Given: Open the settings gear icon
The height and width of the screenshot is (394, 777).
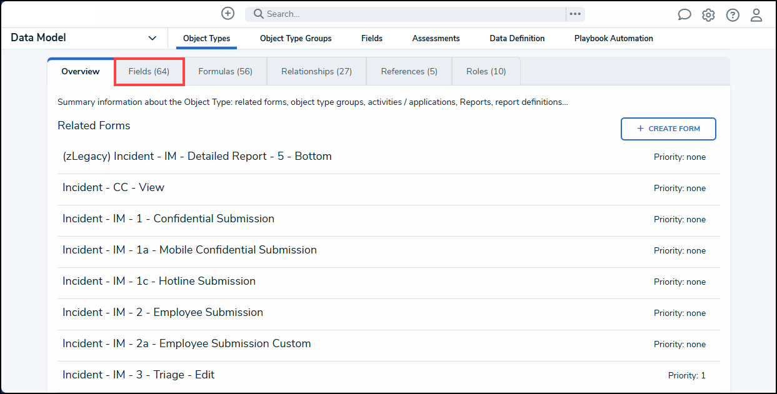Looking at the screenshot, I should (708, 15).
